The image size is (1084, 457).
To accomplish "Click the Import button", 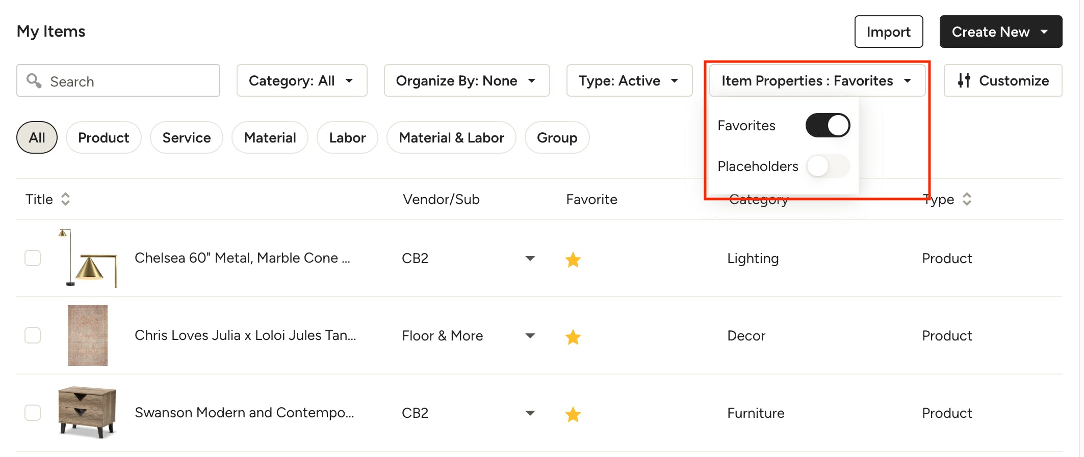I will (x=888, y=32).
